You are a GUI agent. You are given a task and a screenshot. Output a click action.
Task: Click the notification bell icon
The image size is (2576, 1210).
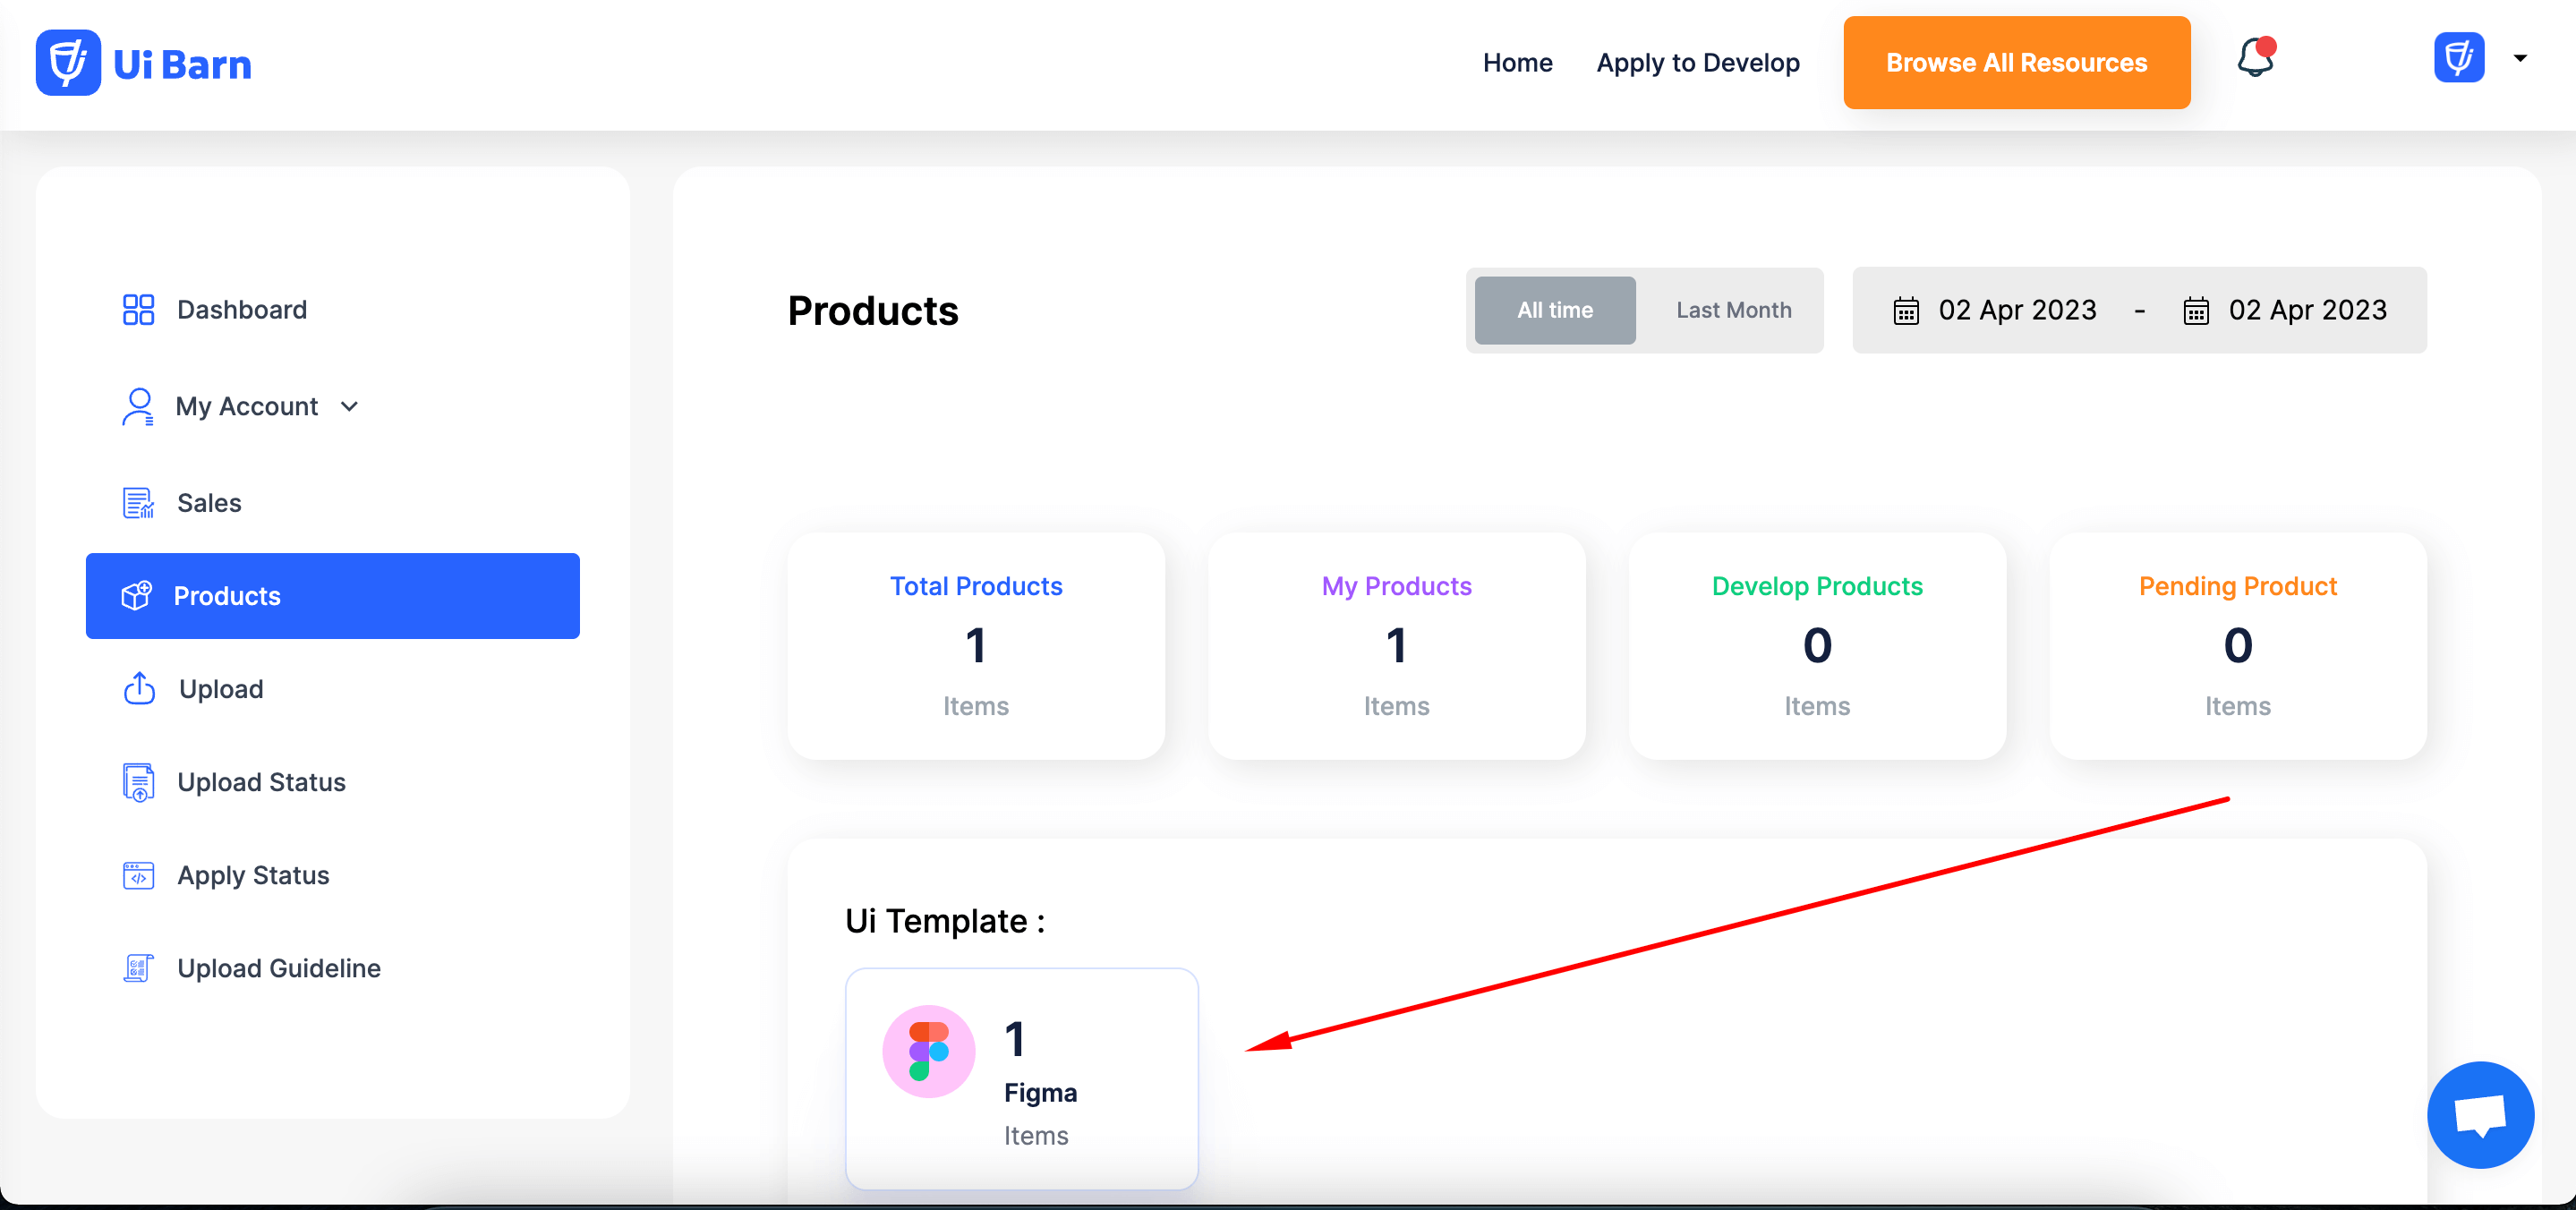[x=2259, y=63]
